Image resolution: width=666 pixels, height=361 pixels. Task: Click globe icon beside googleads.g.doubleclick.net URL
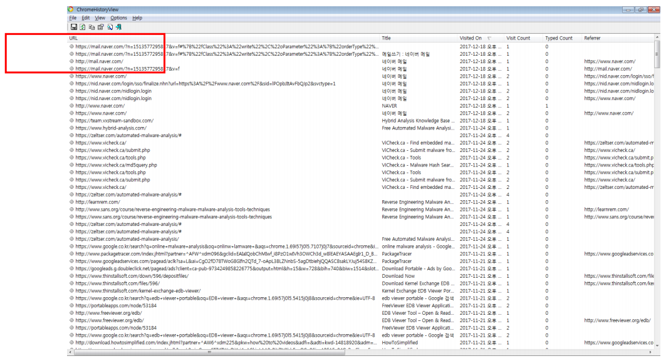pyautogui.click(x=72, y=268)
